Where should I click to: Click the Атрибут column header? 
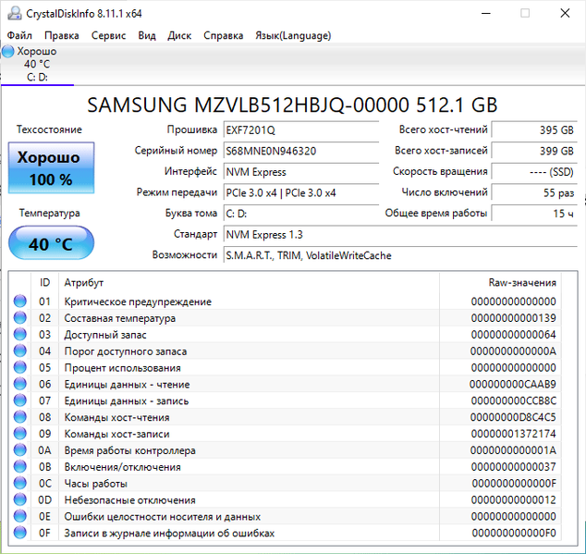[249, 282]
